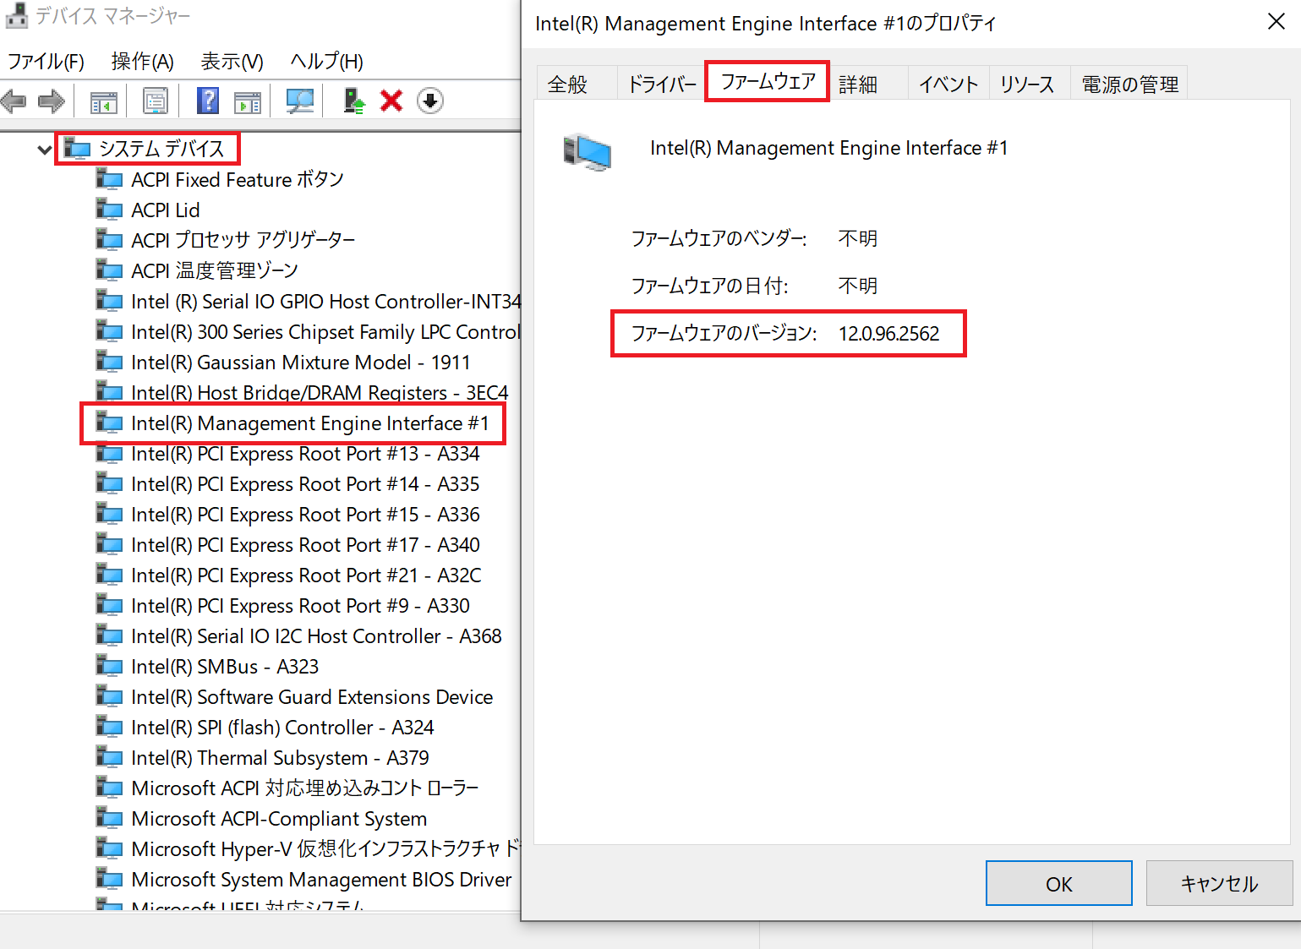Select Intel(R) Host Bridge/DRAM Registers - 3EC4
Screen dimensions: 1301x949
click(320, 392)
